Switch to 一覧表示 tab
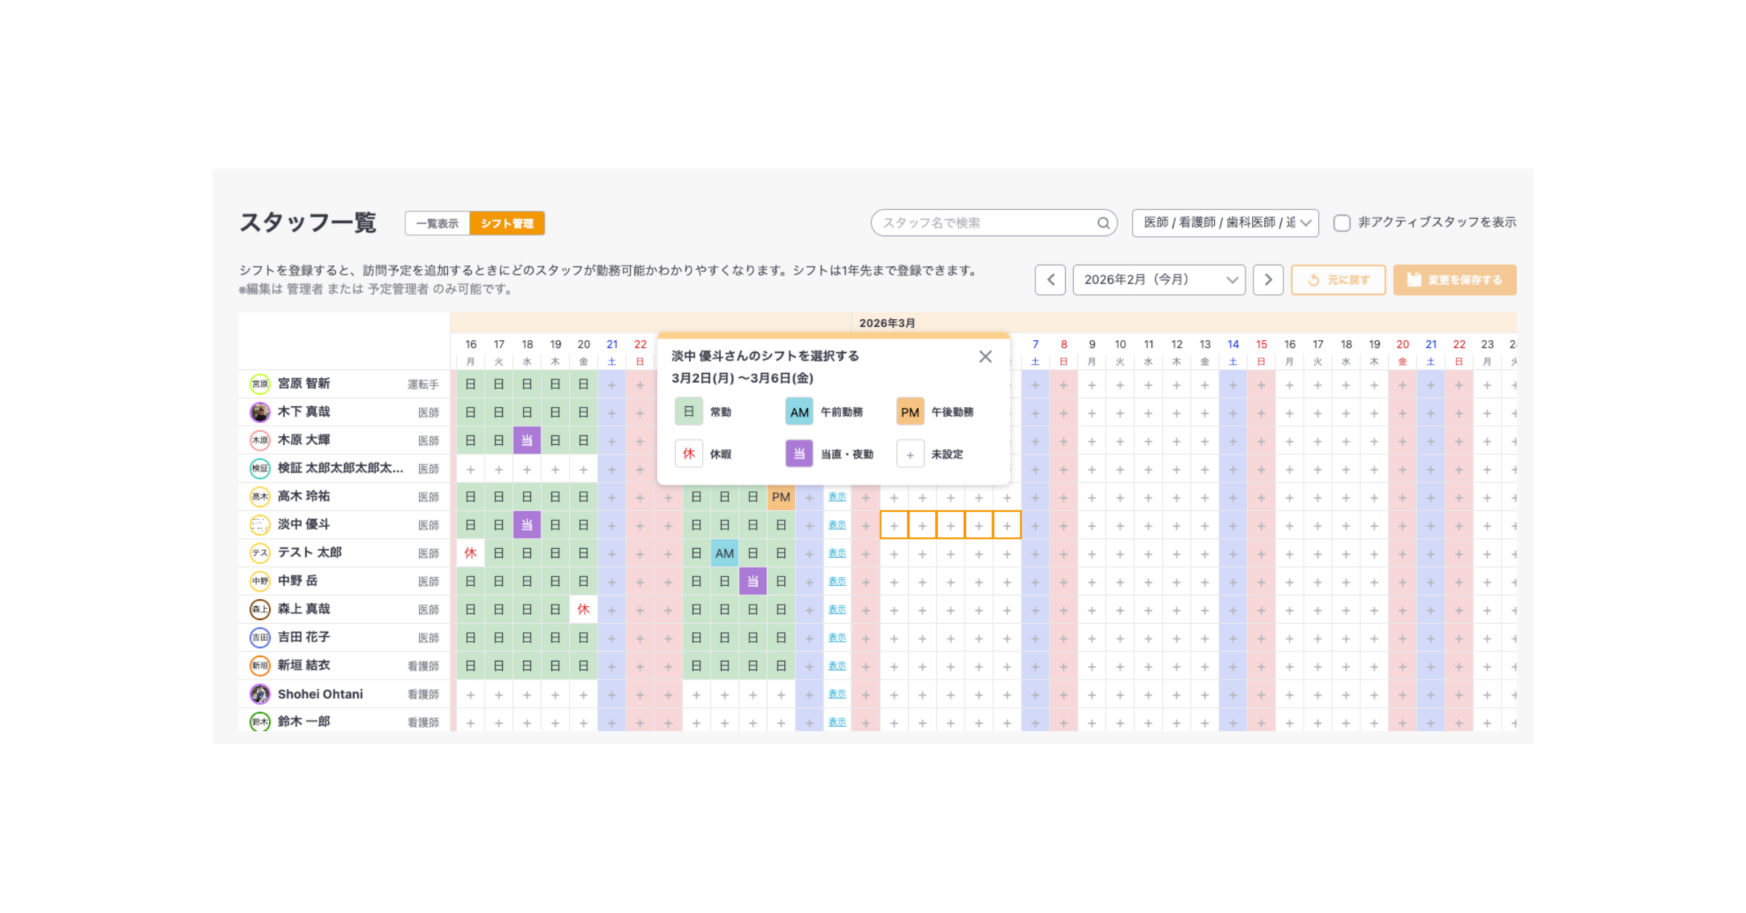Viewport: 1746px width, 913px height. [437, 223]
